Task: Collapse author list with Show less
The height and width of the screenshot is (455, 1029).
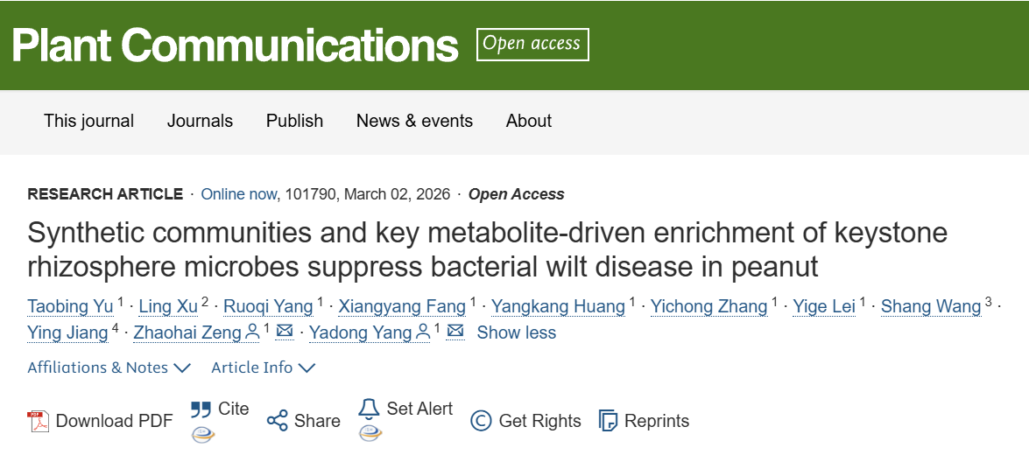Action: click(517, 332)
